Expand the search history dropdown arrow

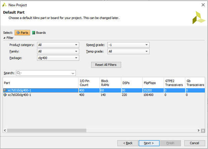click(x=73, y=73)
